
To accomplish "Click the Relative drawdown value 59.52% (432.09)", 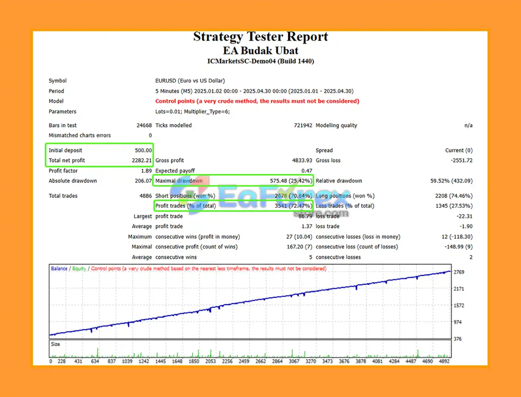I will [451, 181].
